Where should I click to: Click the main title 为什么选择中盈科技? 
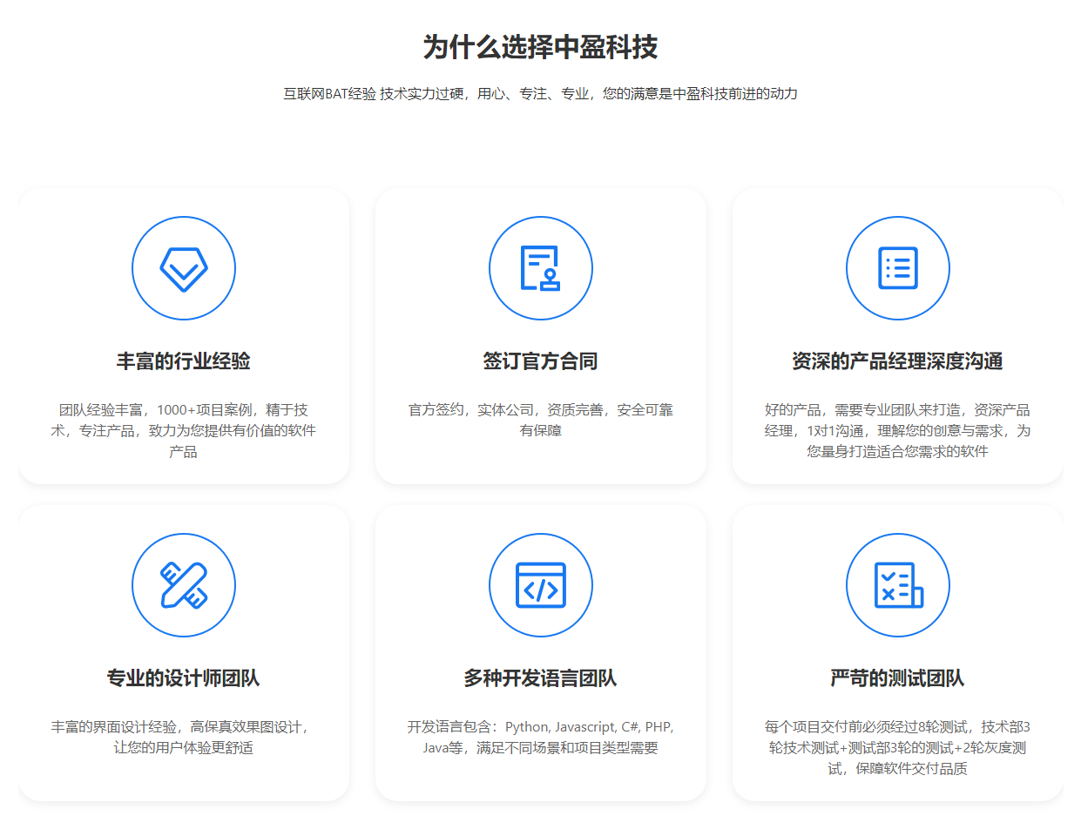[540, 47]
